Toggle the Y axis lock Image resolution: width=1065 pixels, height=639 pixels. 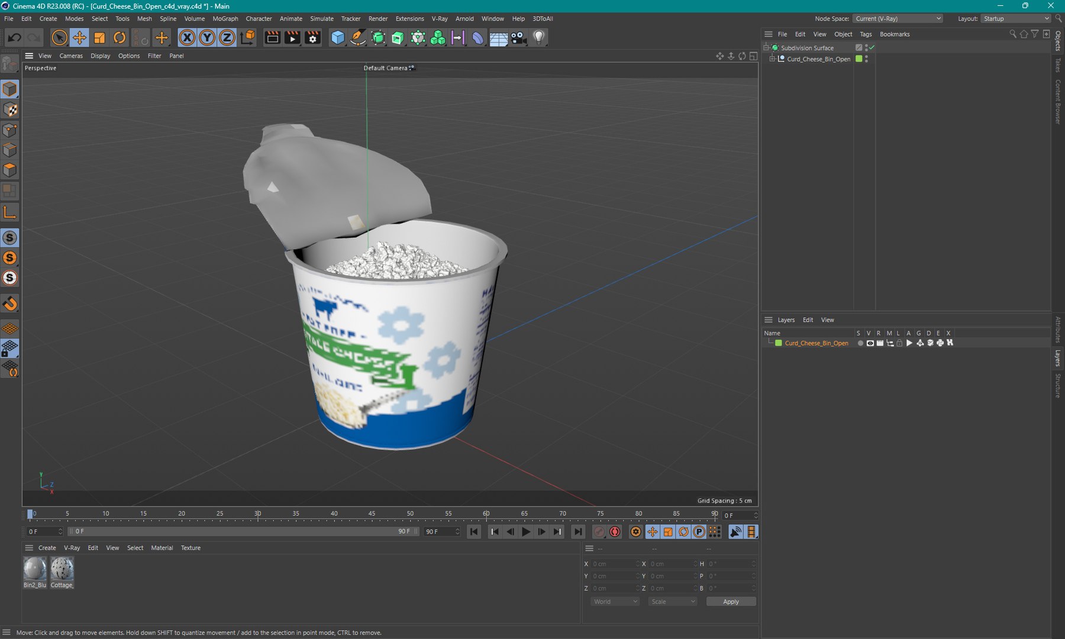[207, 38]
